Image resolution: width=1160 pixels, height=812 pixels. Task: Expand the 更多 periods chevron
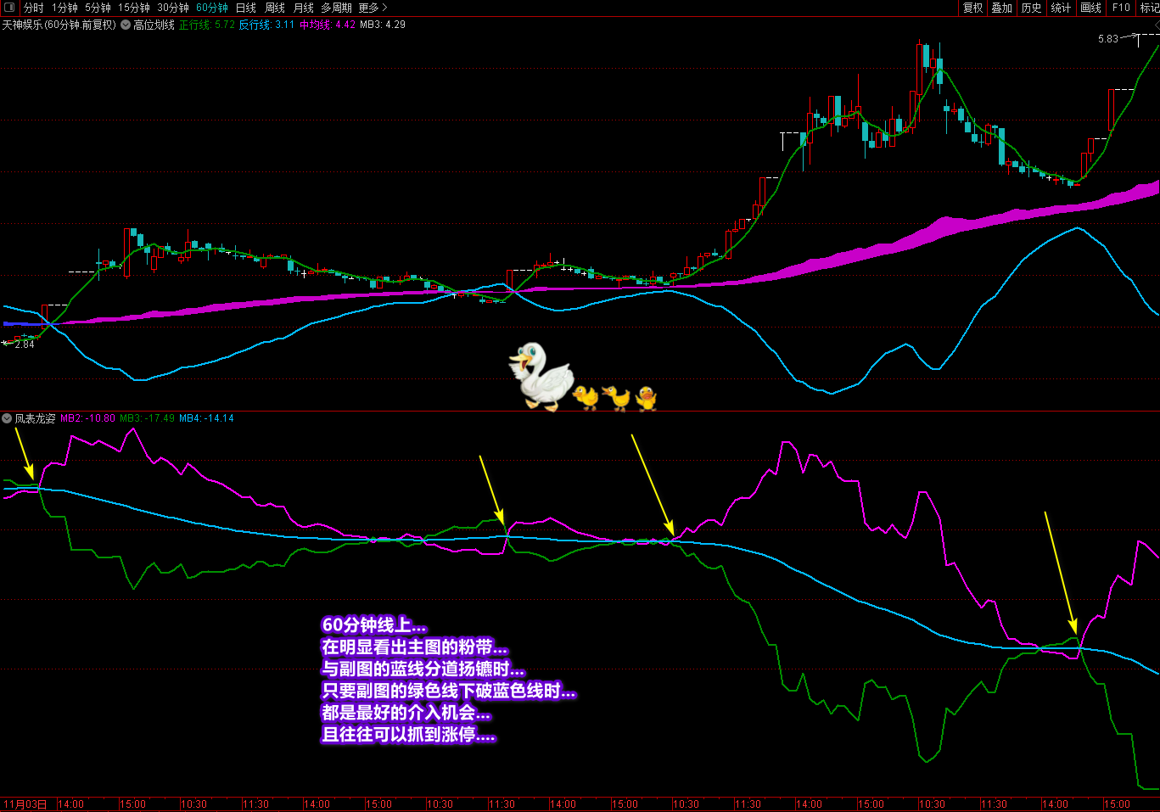384,8
